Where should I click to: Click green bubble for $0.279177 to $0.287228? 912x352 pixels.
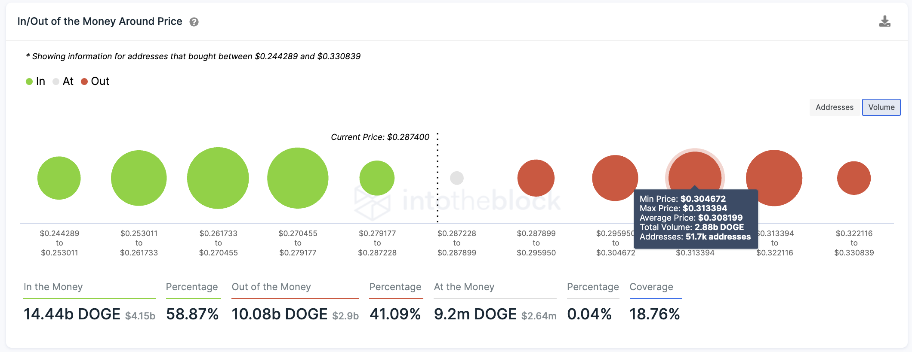point(377,178)
